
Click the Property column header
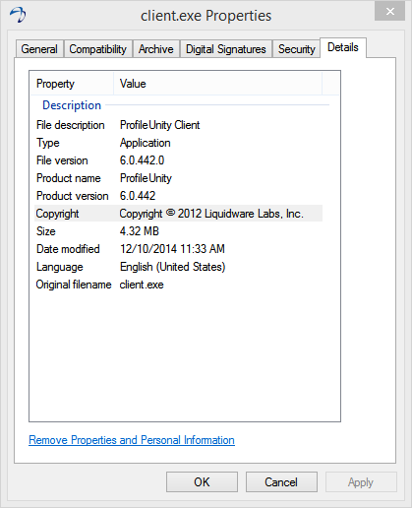[72, 84]
